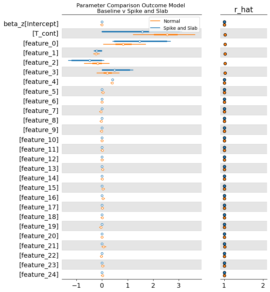Click the r_hat dot for T_cont

(x=225, y=35)
